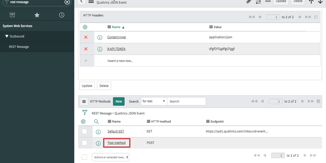Click the back arrow button in header
The height and width of the screenshot is (163, 326).
pos(82,2)
